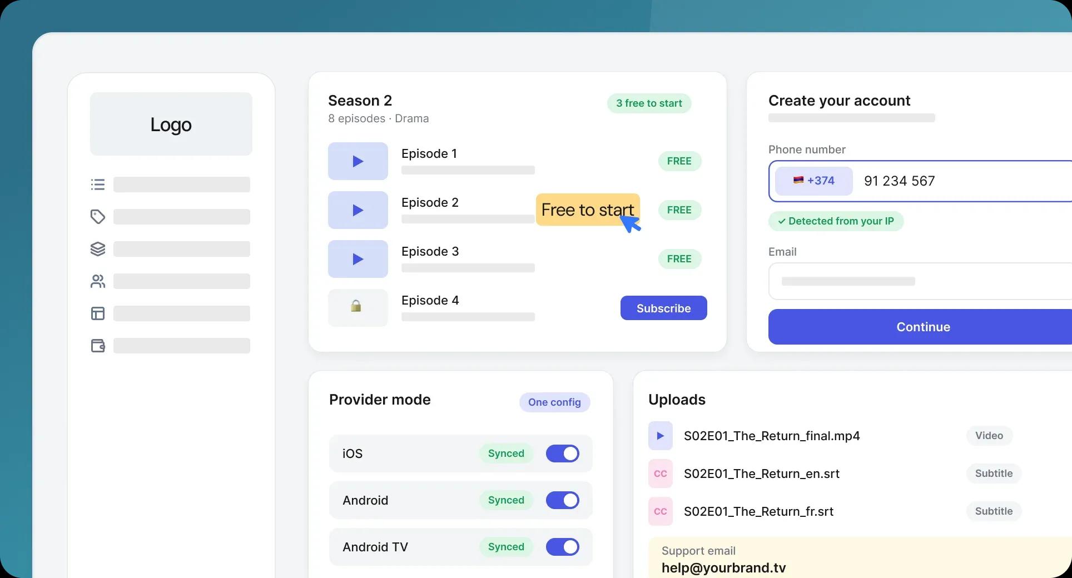Click the 'Free to start' yellow tooltip
Viewport: 1072px width, 578px height.
[588, 210]
